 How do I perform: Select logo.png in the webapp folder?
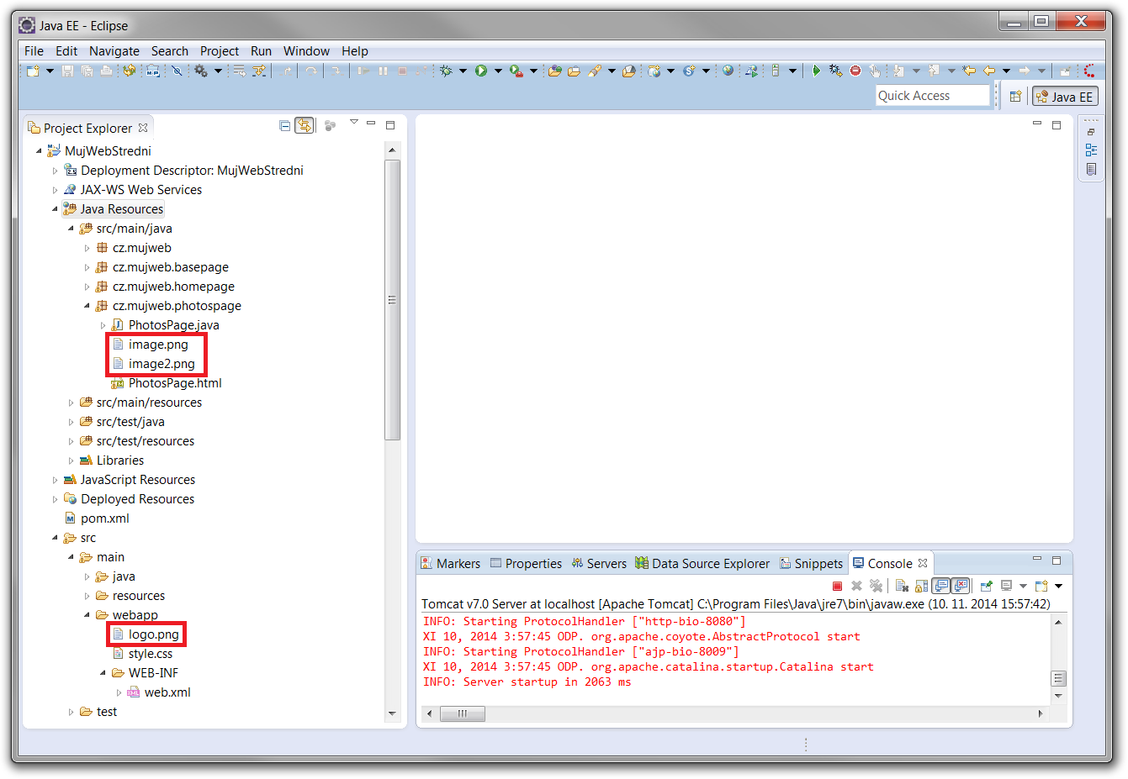tap(153, 634)
